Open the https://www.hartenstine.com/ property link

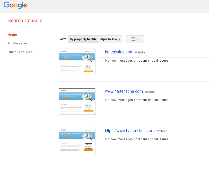[x=130, y=131]
